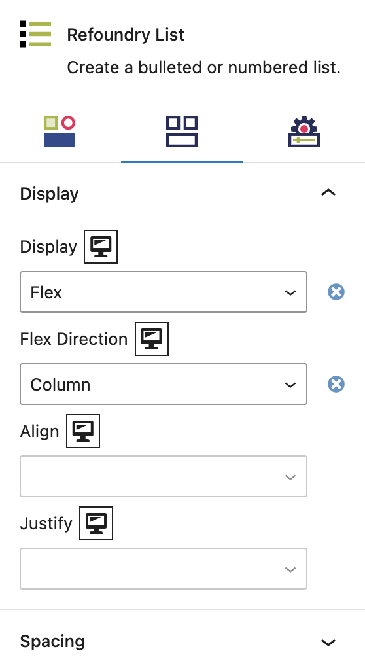The height and width of the screenshot is (670, 365).
Task: Clear the Flex display value
Action: (x=336, y=292)
